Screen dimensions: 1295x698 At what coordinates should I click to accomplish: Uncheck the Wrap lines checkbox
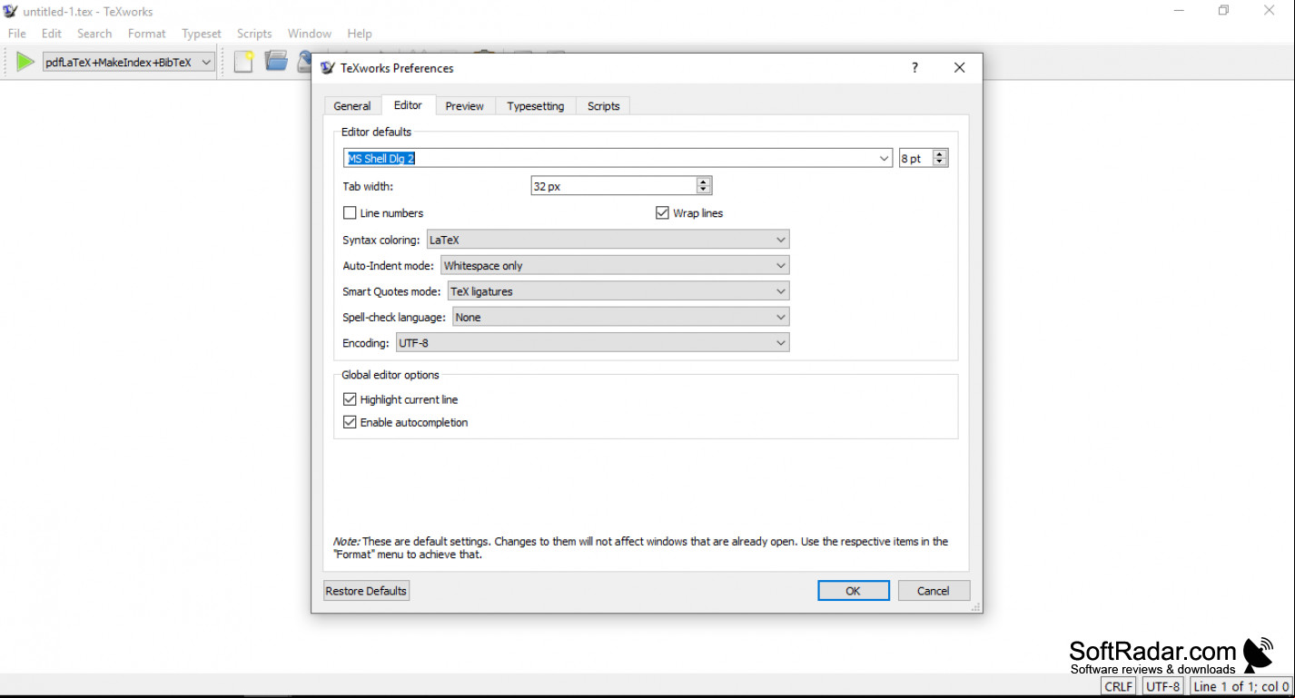tap(662, 213)
